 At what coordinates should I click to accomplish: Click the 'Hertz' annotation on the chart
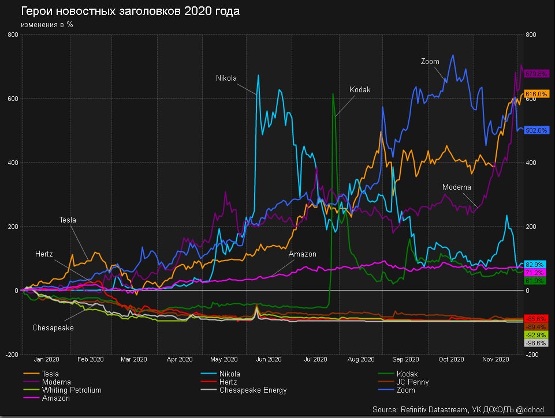click(44, 254)
